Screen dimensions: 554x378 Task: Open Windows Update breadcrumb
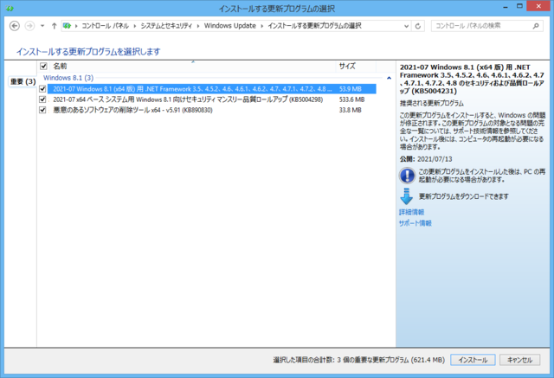pyautogui.click(x=230, y=26)
